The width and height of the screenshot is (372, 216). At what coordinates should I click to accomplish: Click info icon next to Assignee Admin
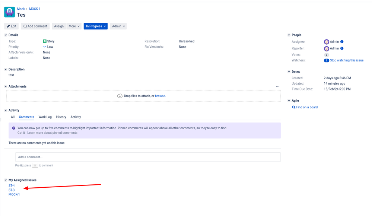342,42
